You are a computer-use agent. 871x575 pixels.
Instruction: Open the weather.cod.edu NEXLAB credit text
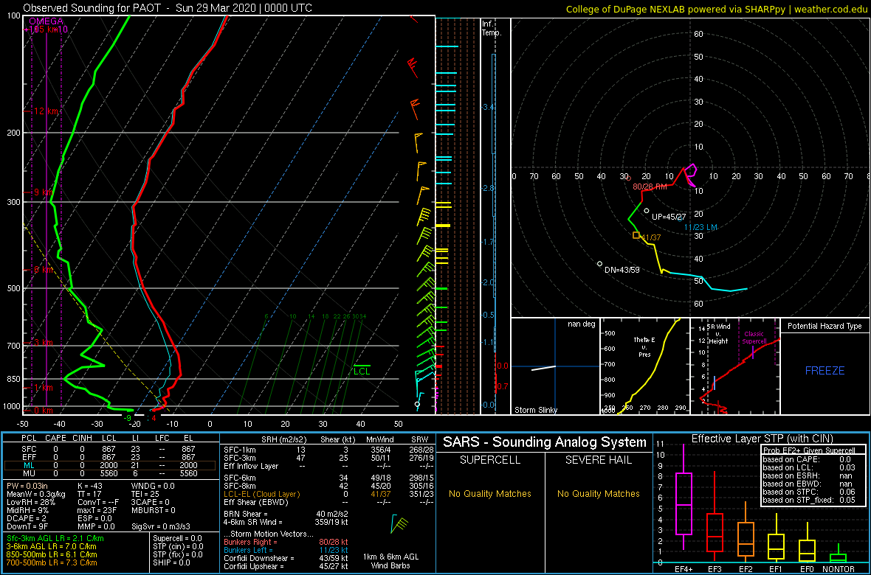click(x=717, y=8)
